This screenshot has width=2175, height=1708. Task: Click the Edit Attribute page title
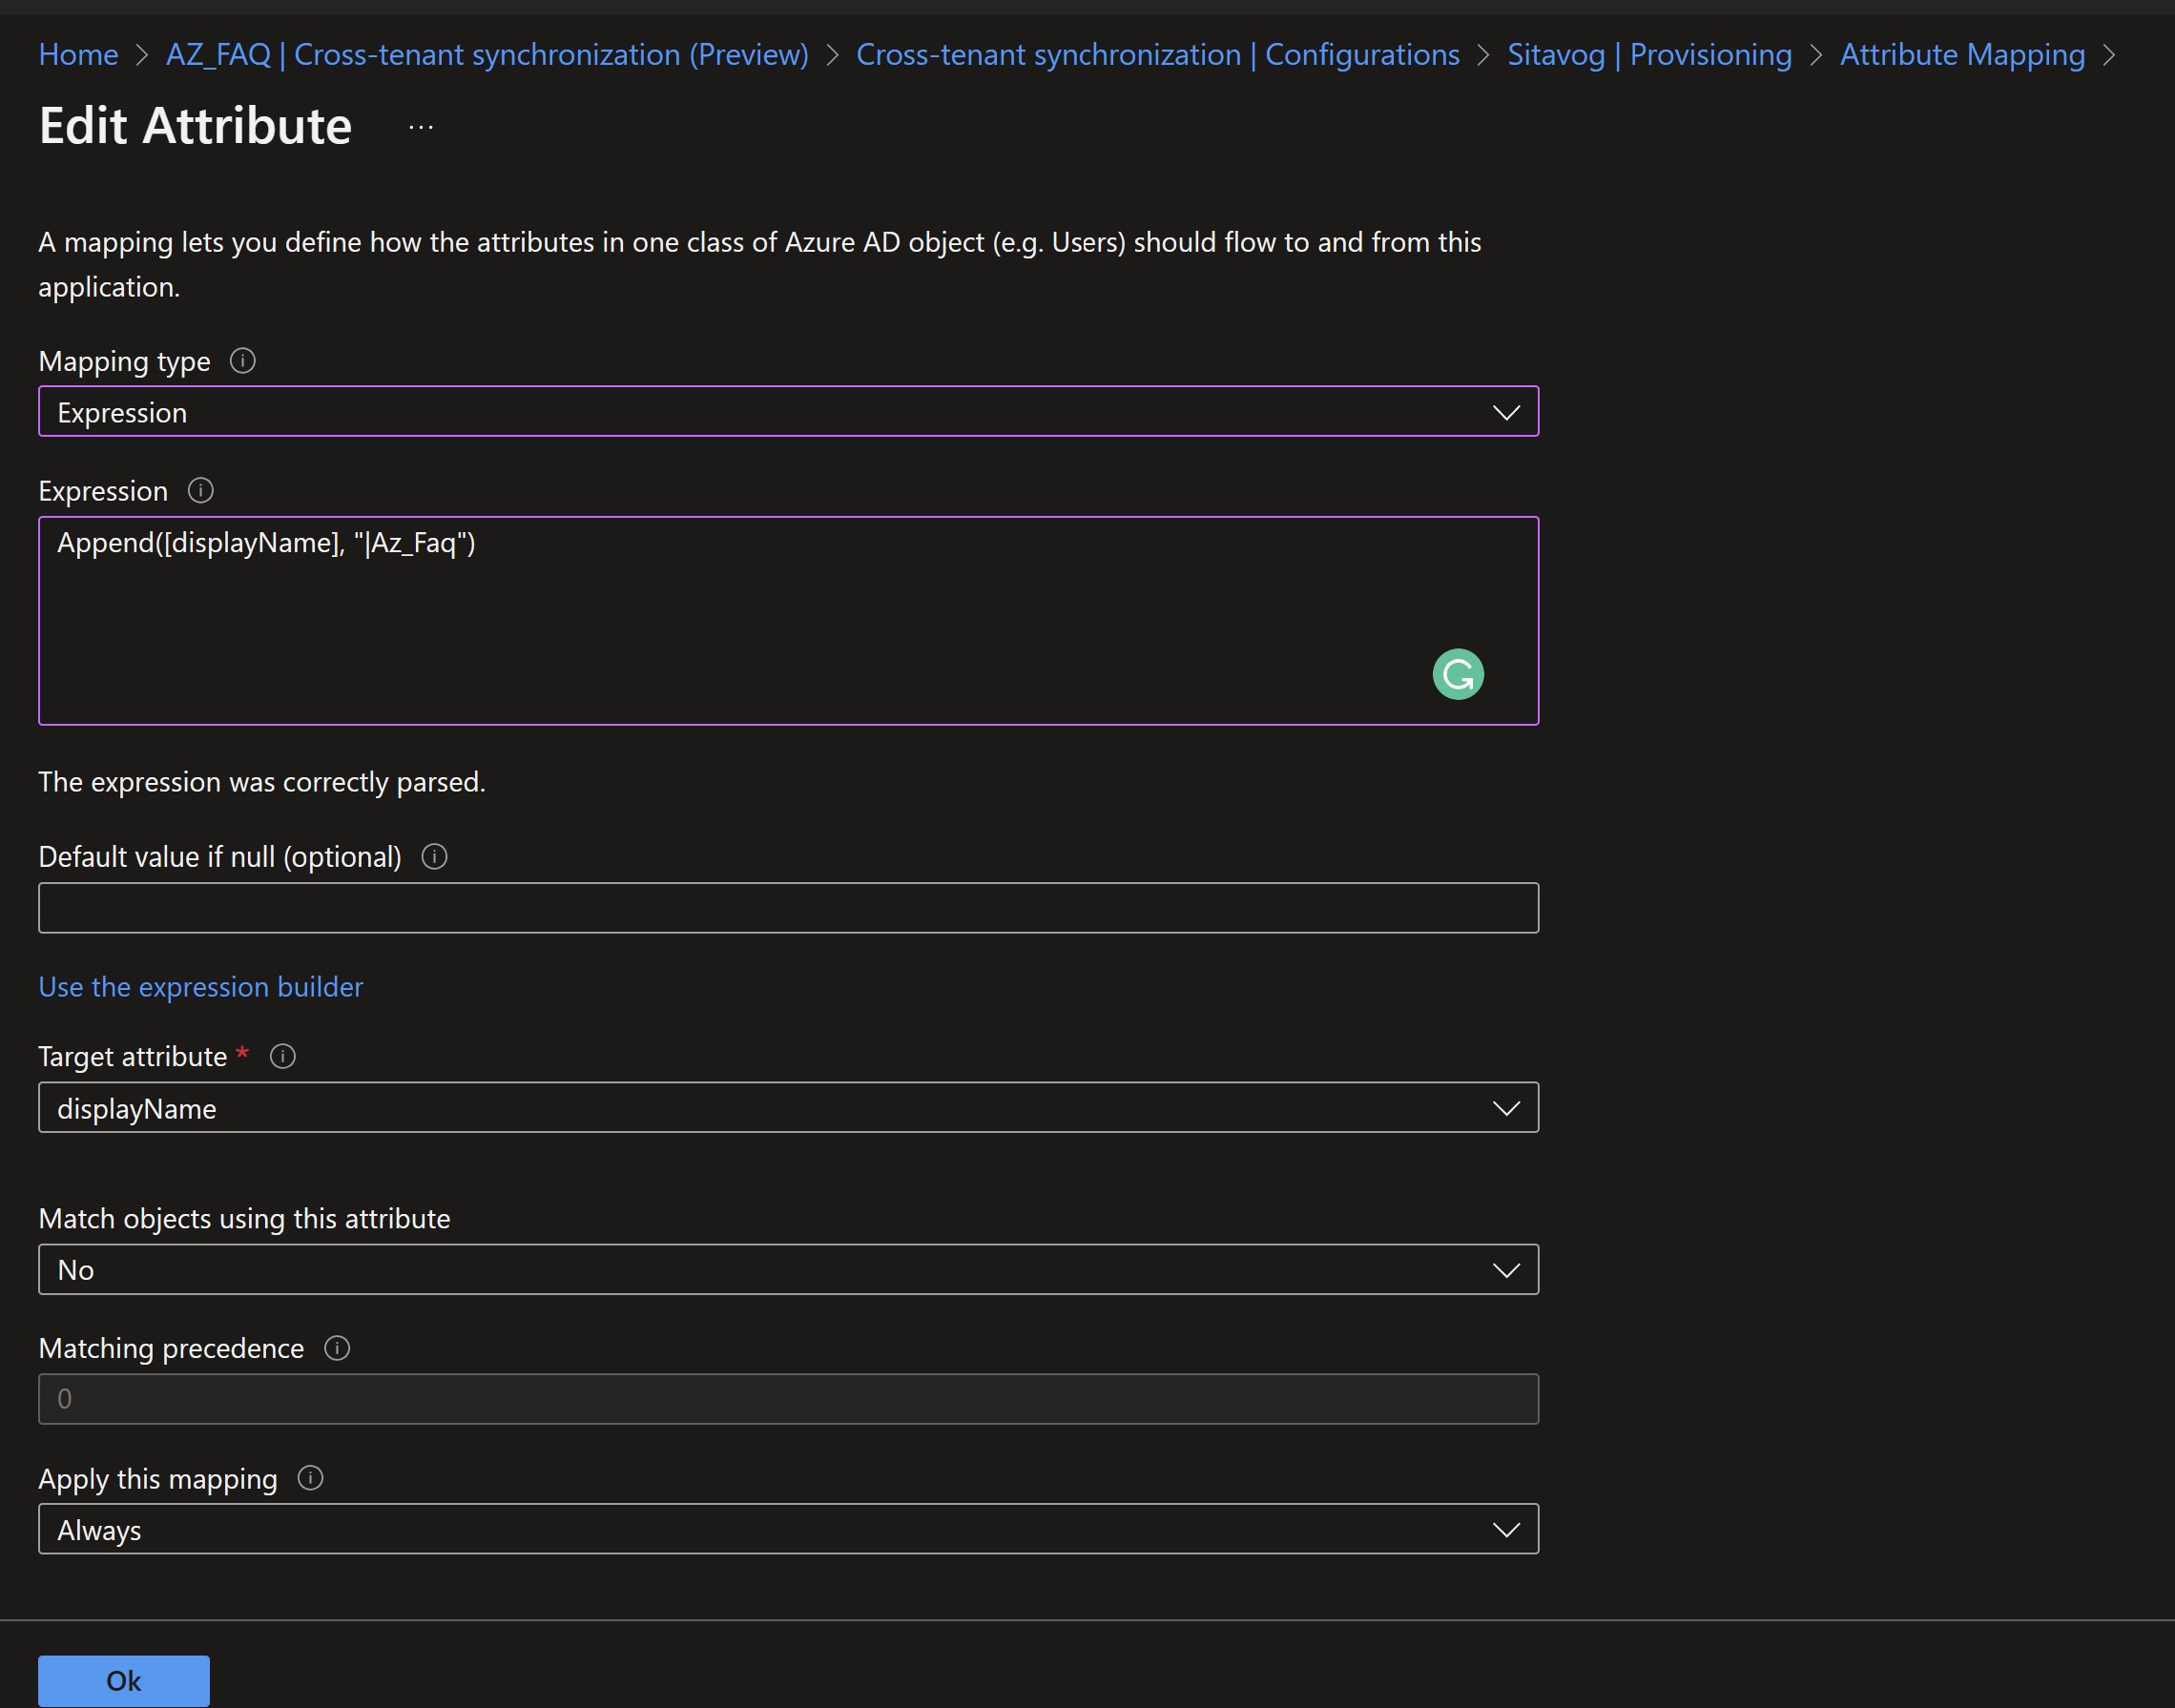(196, 126)
